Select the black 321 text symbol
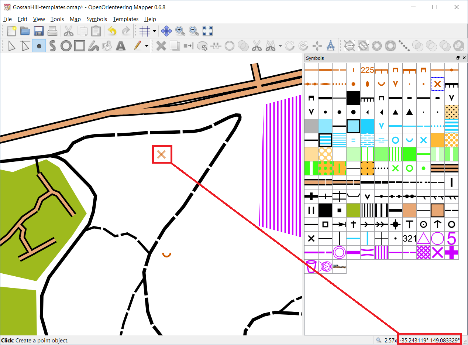The width and height of the screenshot is (468, 345). coord(409,239)
